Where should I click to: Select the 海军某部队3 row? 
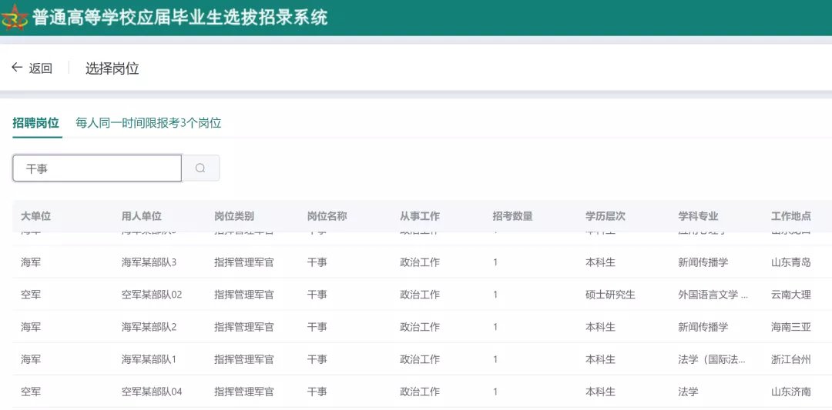422,262
